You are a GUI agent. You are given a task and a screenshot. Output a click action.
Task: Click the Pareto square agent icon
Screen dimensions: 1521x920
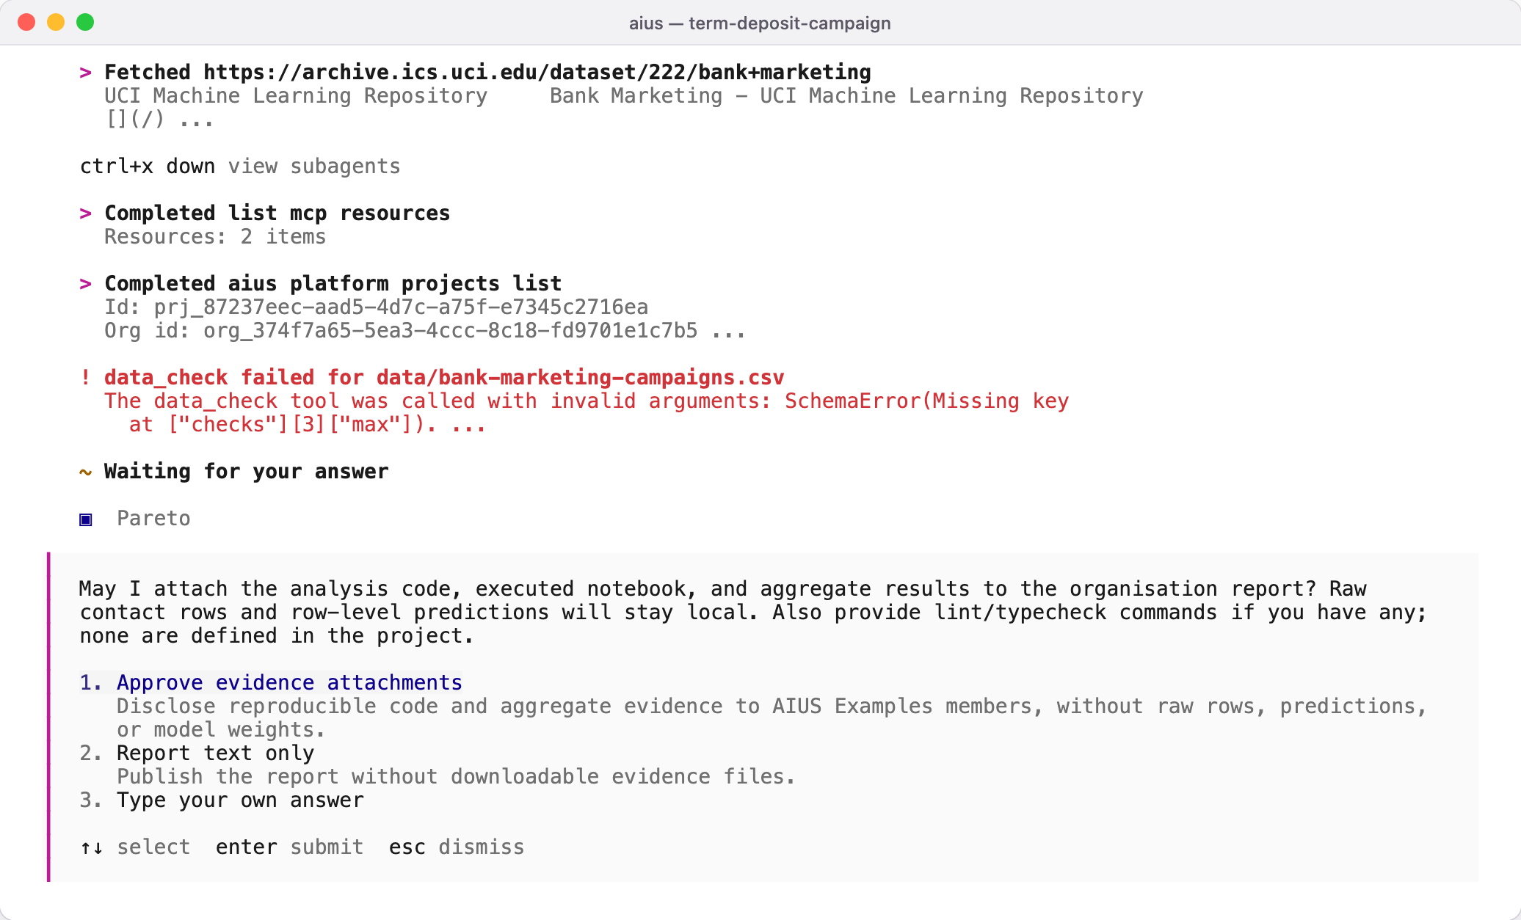click(86, 519)
